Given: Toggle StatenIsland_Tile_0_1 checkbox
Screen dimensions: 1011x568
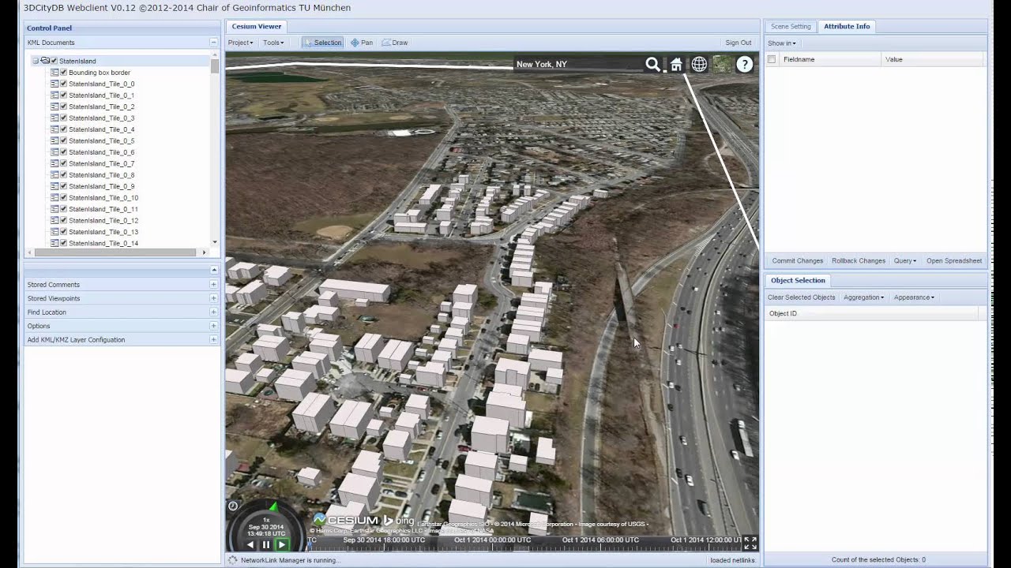Looking at the screenshot, I should (x=64, y=95).
